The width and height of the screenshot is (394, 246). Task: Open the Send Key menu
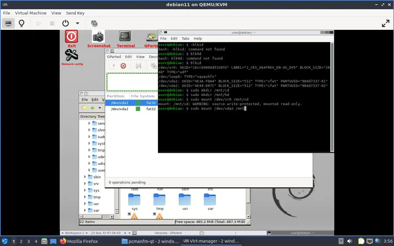(75, 13)
